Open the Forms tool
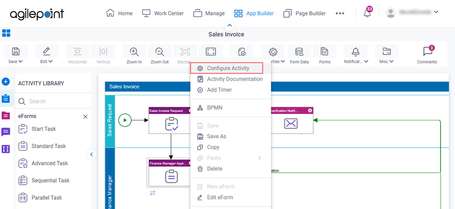This screenshot has height=209, width=455. [325, 55]
